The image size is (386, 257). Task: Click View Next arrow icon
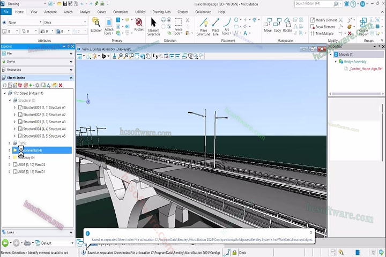177,56
